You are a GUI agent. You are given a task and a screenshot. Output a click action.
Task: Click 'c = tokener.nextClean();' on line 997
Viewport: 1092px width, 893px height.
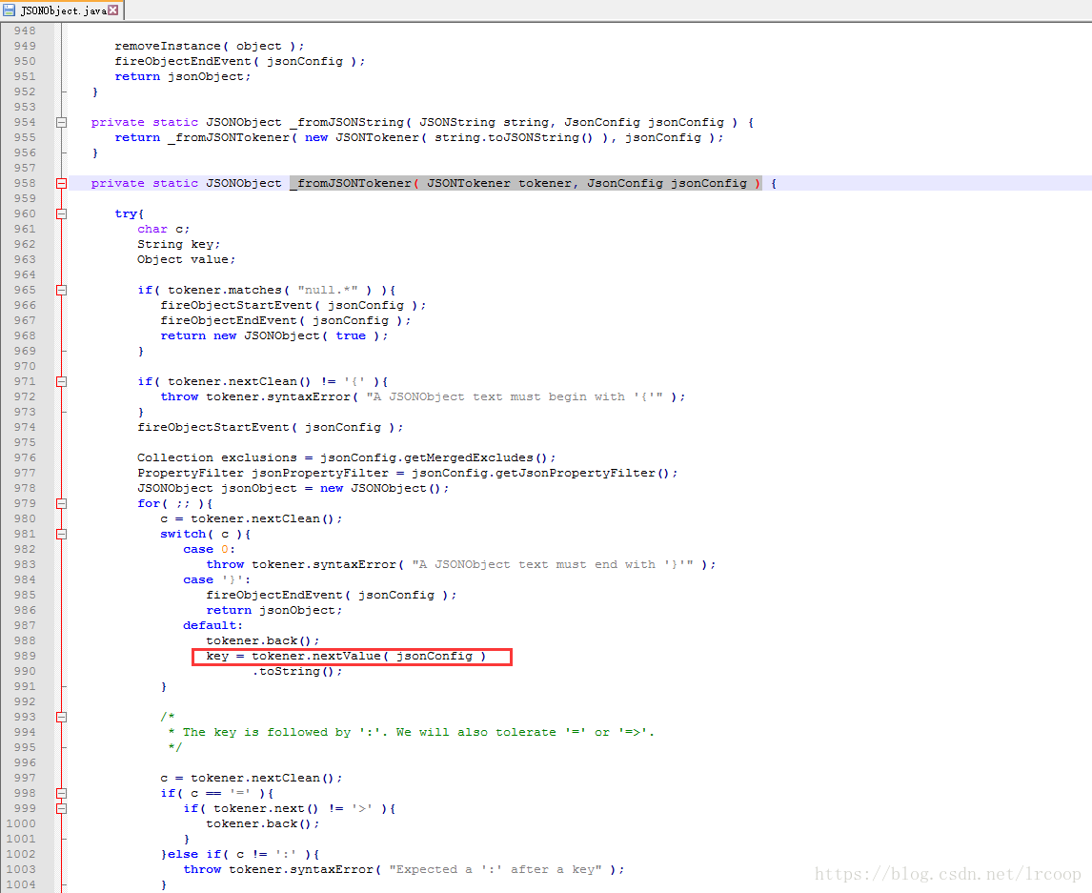click(252, 778)
